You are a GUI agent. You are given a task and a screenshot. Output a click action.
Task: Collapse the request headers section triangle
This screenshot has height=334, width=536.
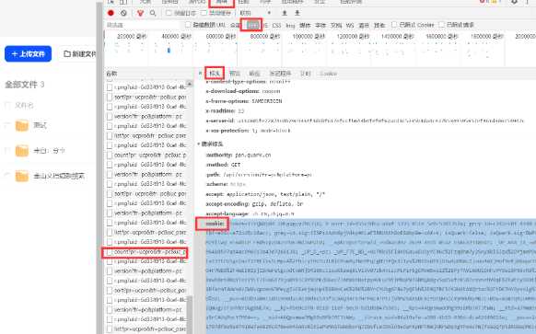199,144
